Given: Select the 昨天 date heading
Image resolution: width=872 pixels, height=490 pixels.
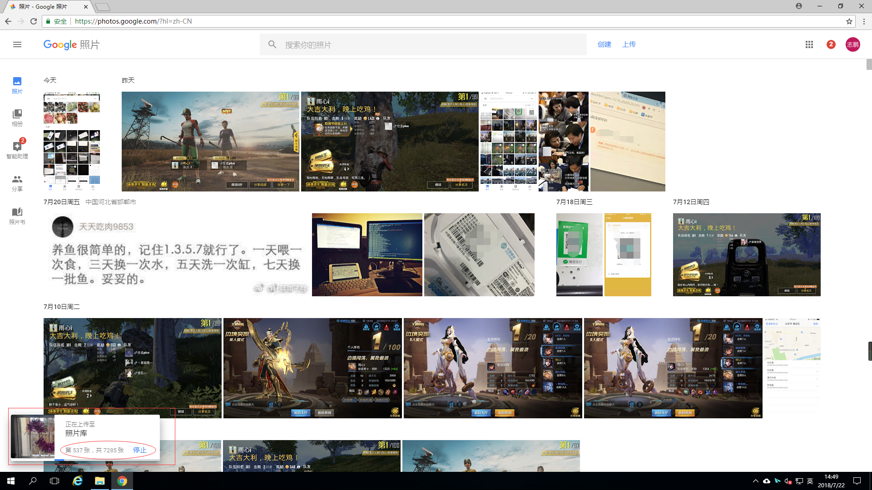Looking at the screenshot, I should tap(128, 80).
